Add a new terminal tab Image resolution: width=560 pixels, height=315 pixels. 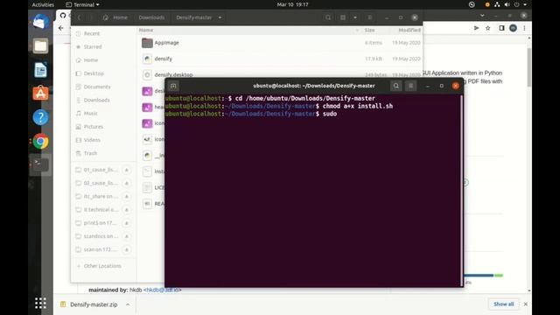pyautogui.click(x=173, y=86)
